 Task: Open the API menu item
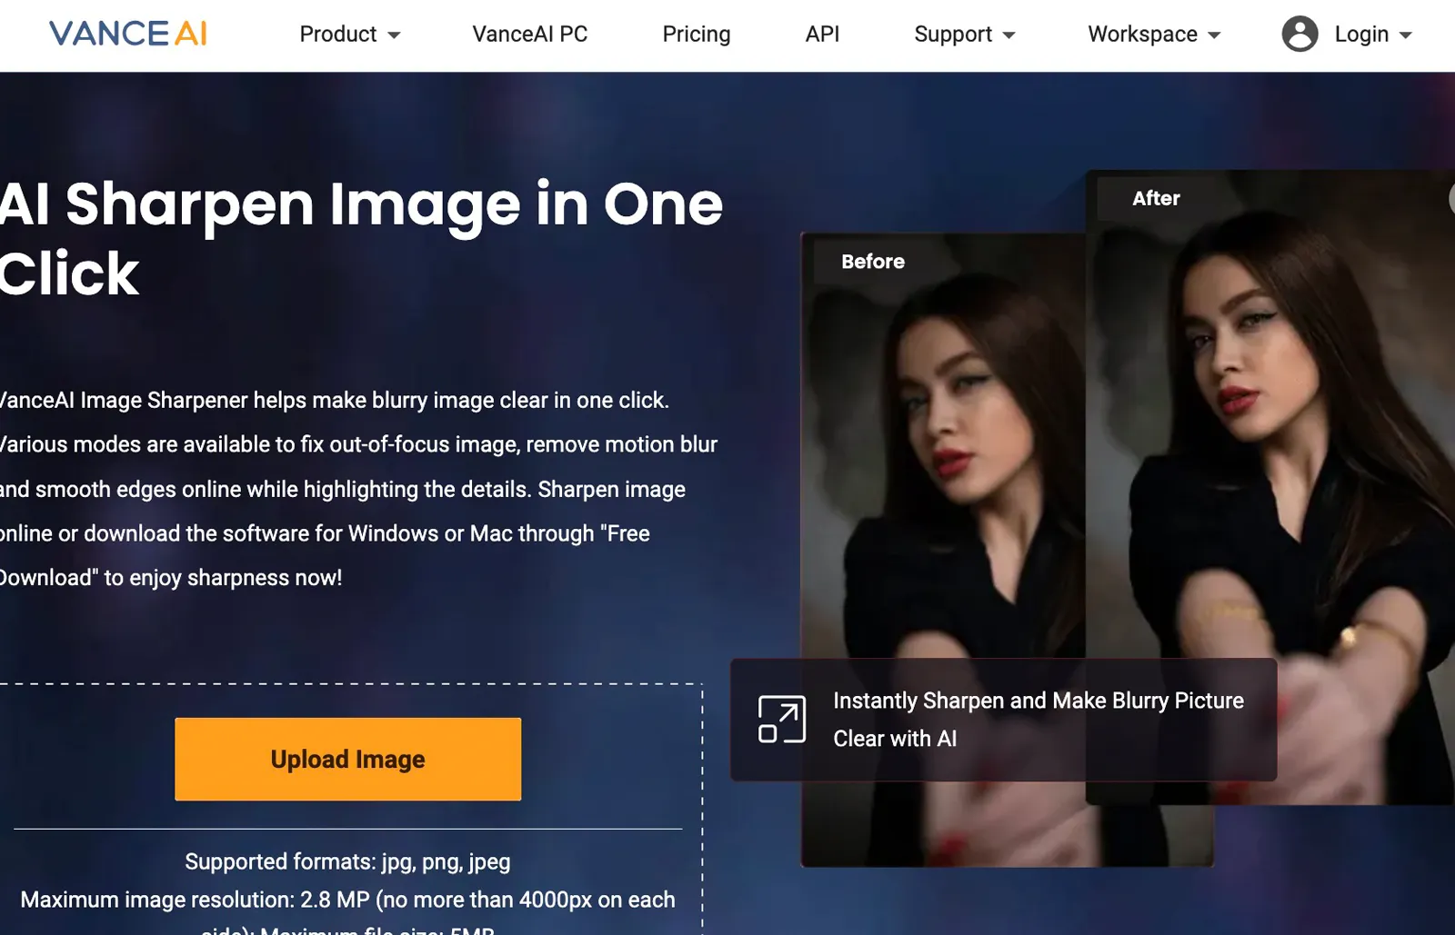822,34
